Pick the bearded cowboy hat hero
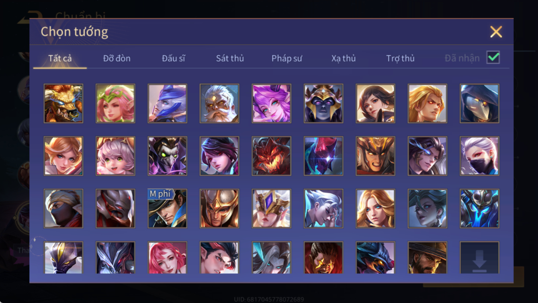Screen dimensions: 538x303 click(428, 258)
